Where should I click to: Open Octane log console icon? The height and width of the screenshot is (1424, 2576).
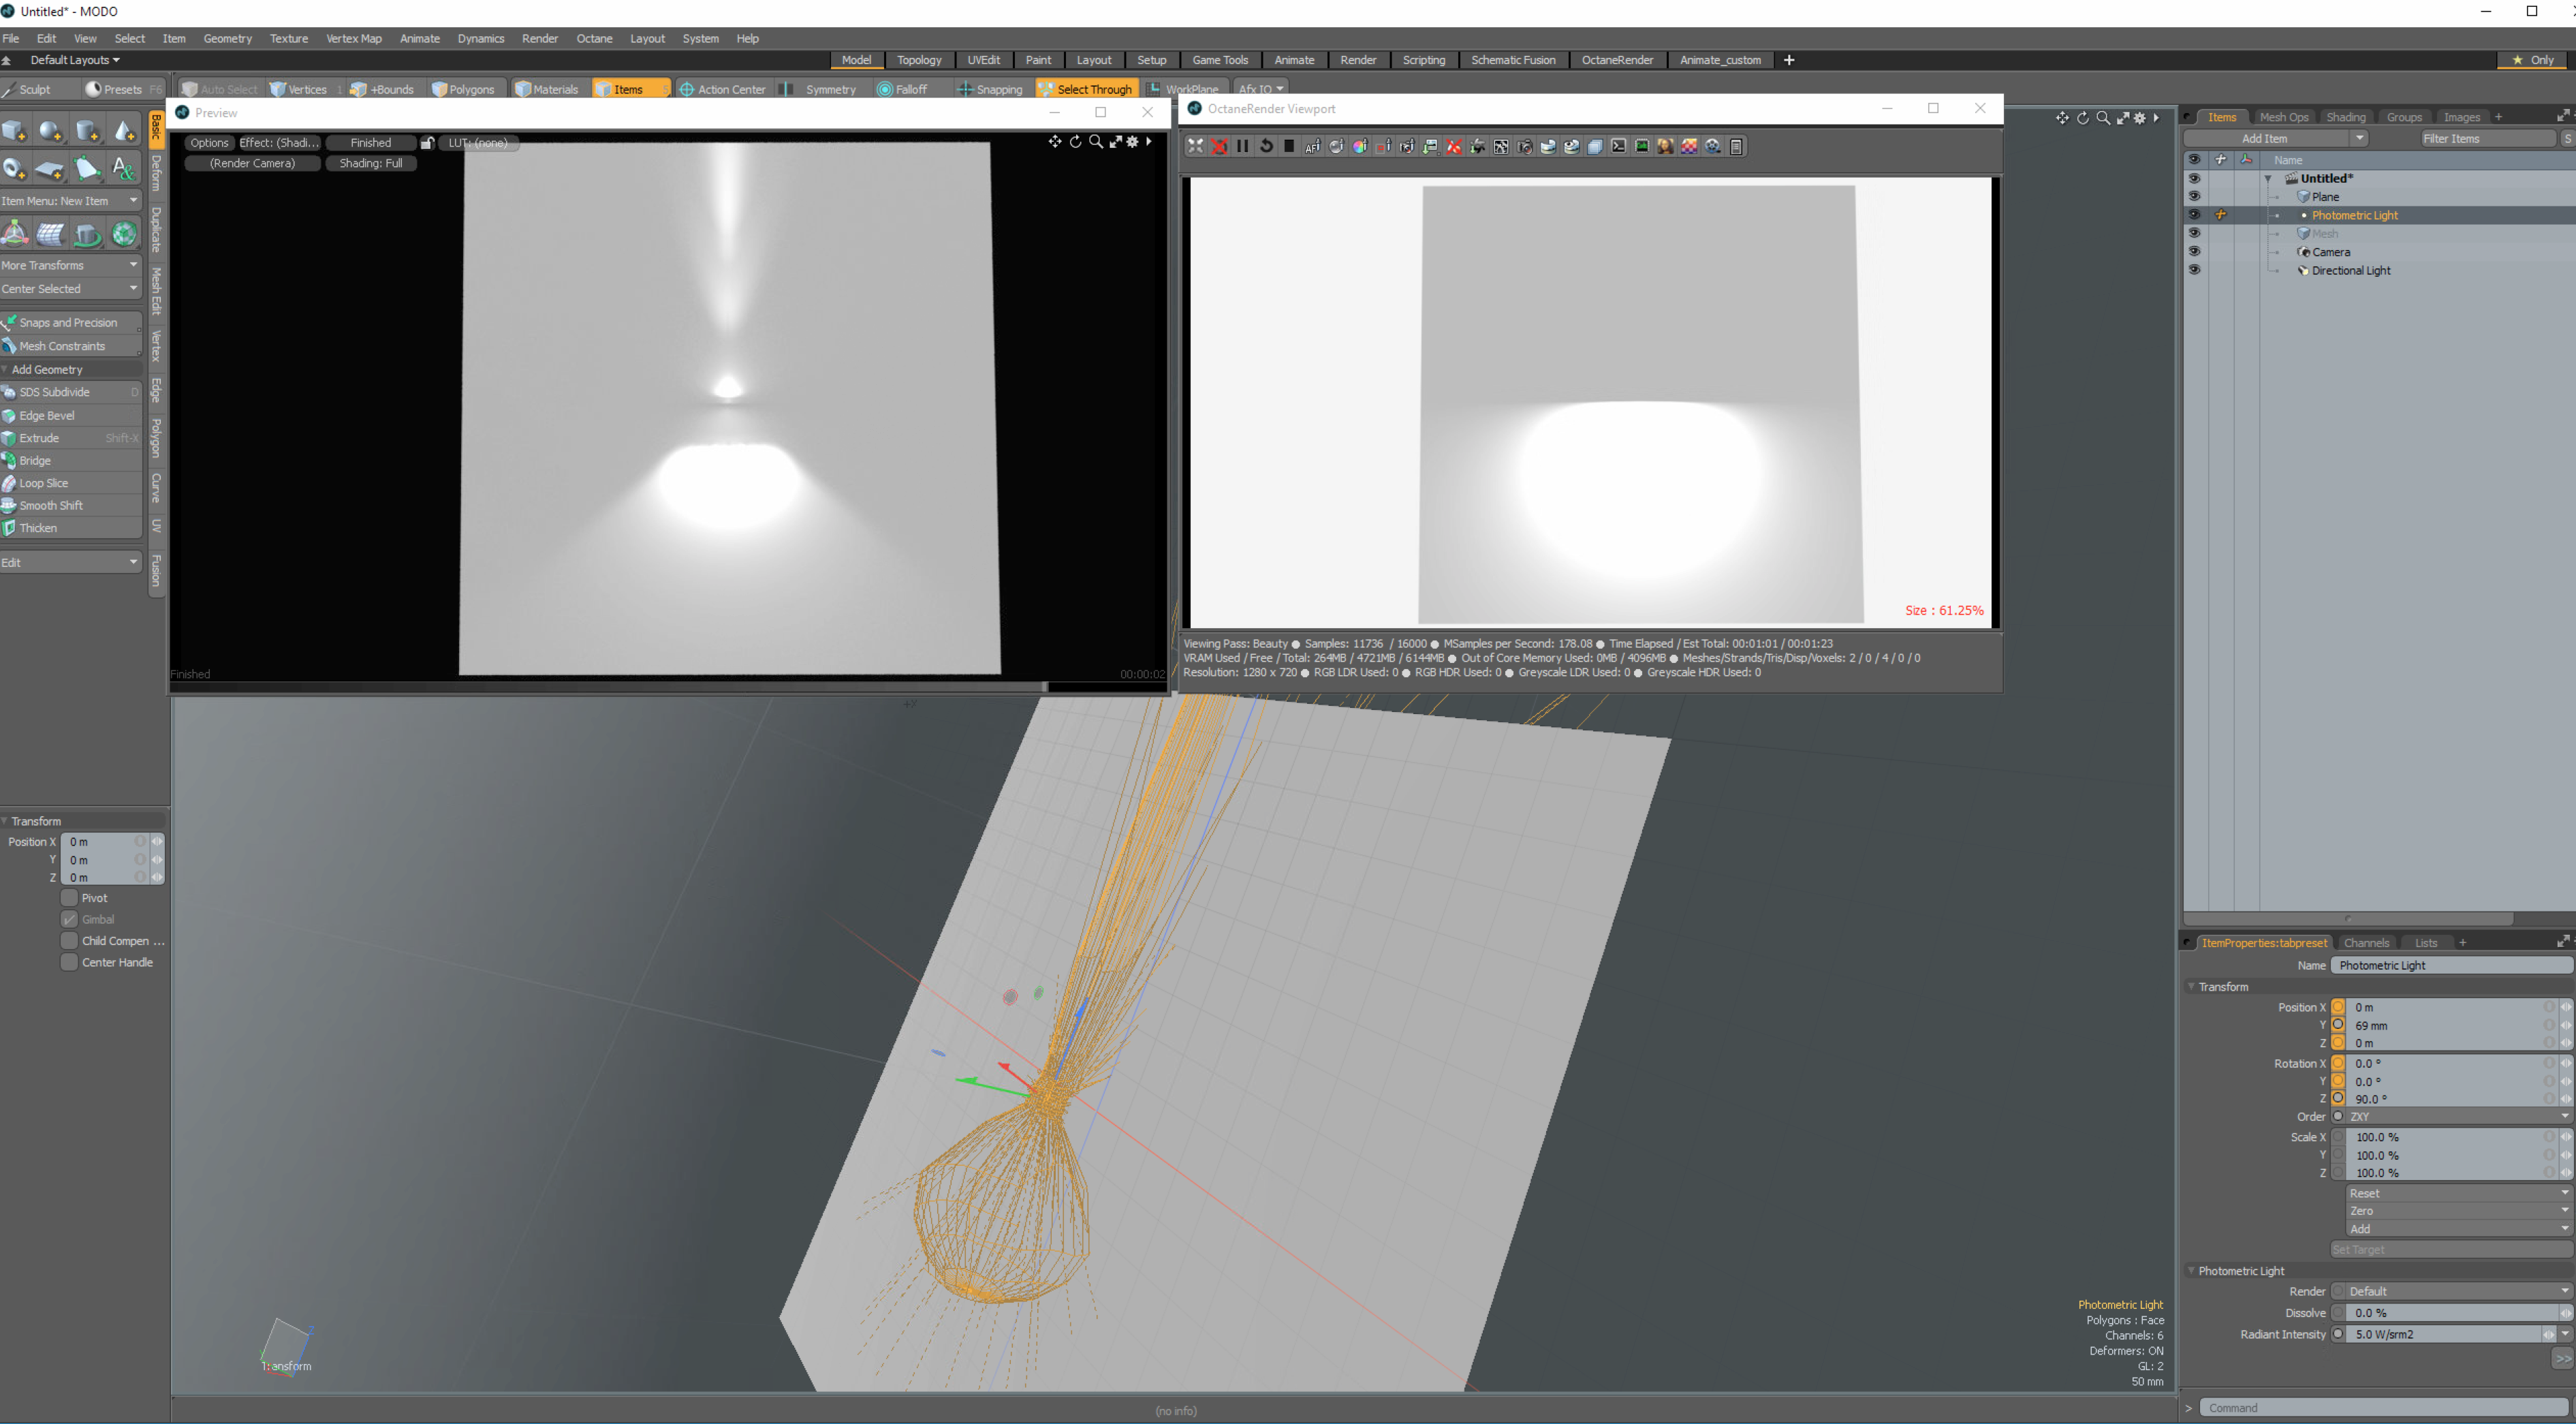(1619, 147)
